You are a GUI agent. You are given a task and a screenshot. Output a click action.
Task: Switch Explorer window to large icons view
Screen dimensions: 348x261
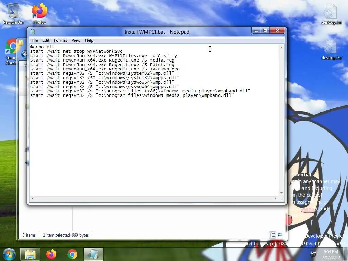pos(280,235)
